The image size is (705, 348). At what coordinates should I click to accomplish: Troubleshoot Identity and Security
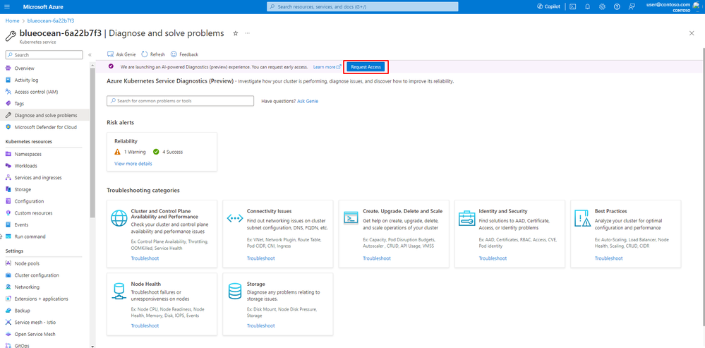pyautogui.click(x=493, y=258)
